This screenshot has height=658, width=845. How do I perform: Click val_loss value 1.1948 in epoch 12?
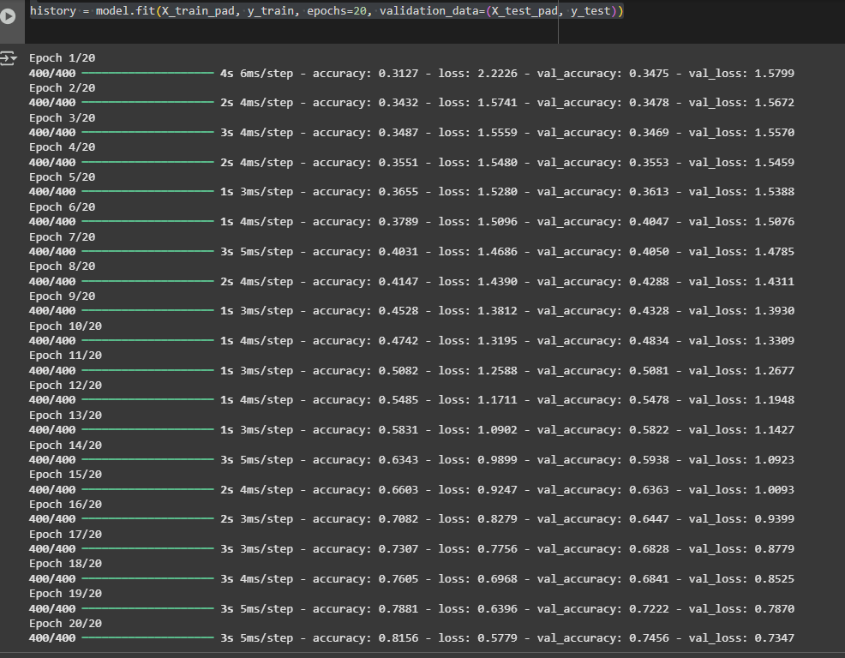(x=775, y=400)
